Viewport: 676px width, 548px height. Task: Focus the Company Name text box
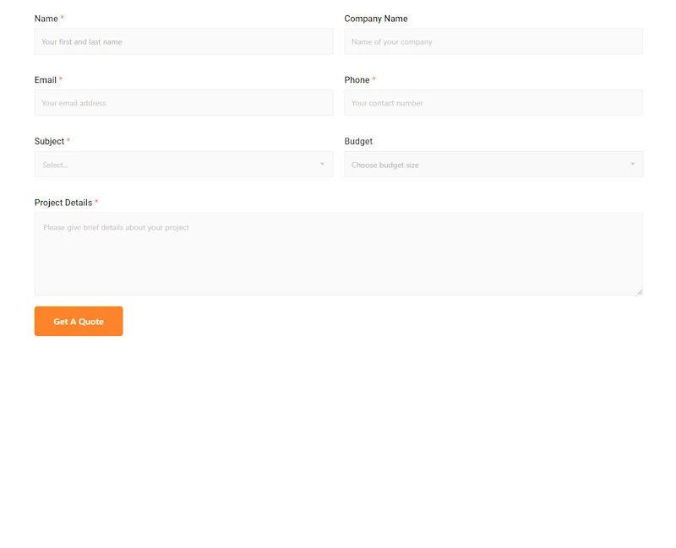[493, 41]
